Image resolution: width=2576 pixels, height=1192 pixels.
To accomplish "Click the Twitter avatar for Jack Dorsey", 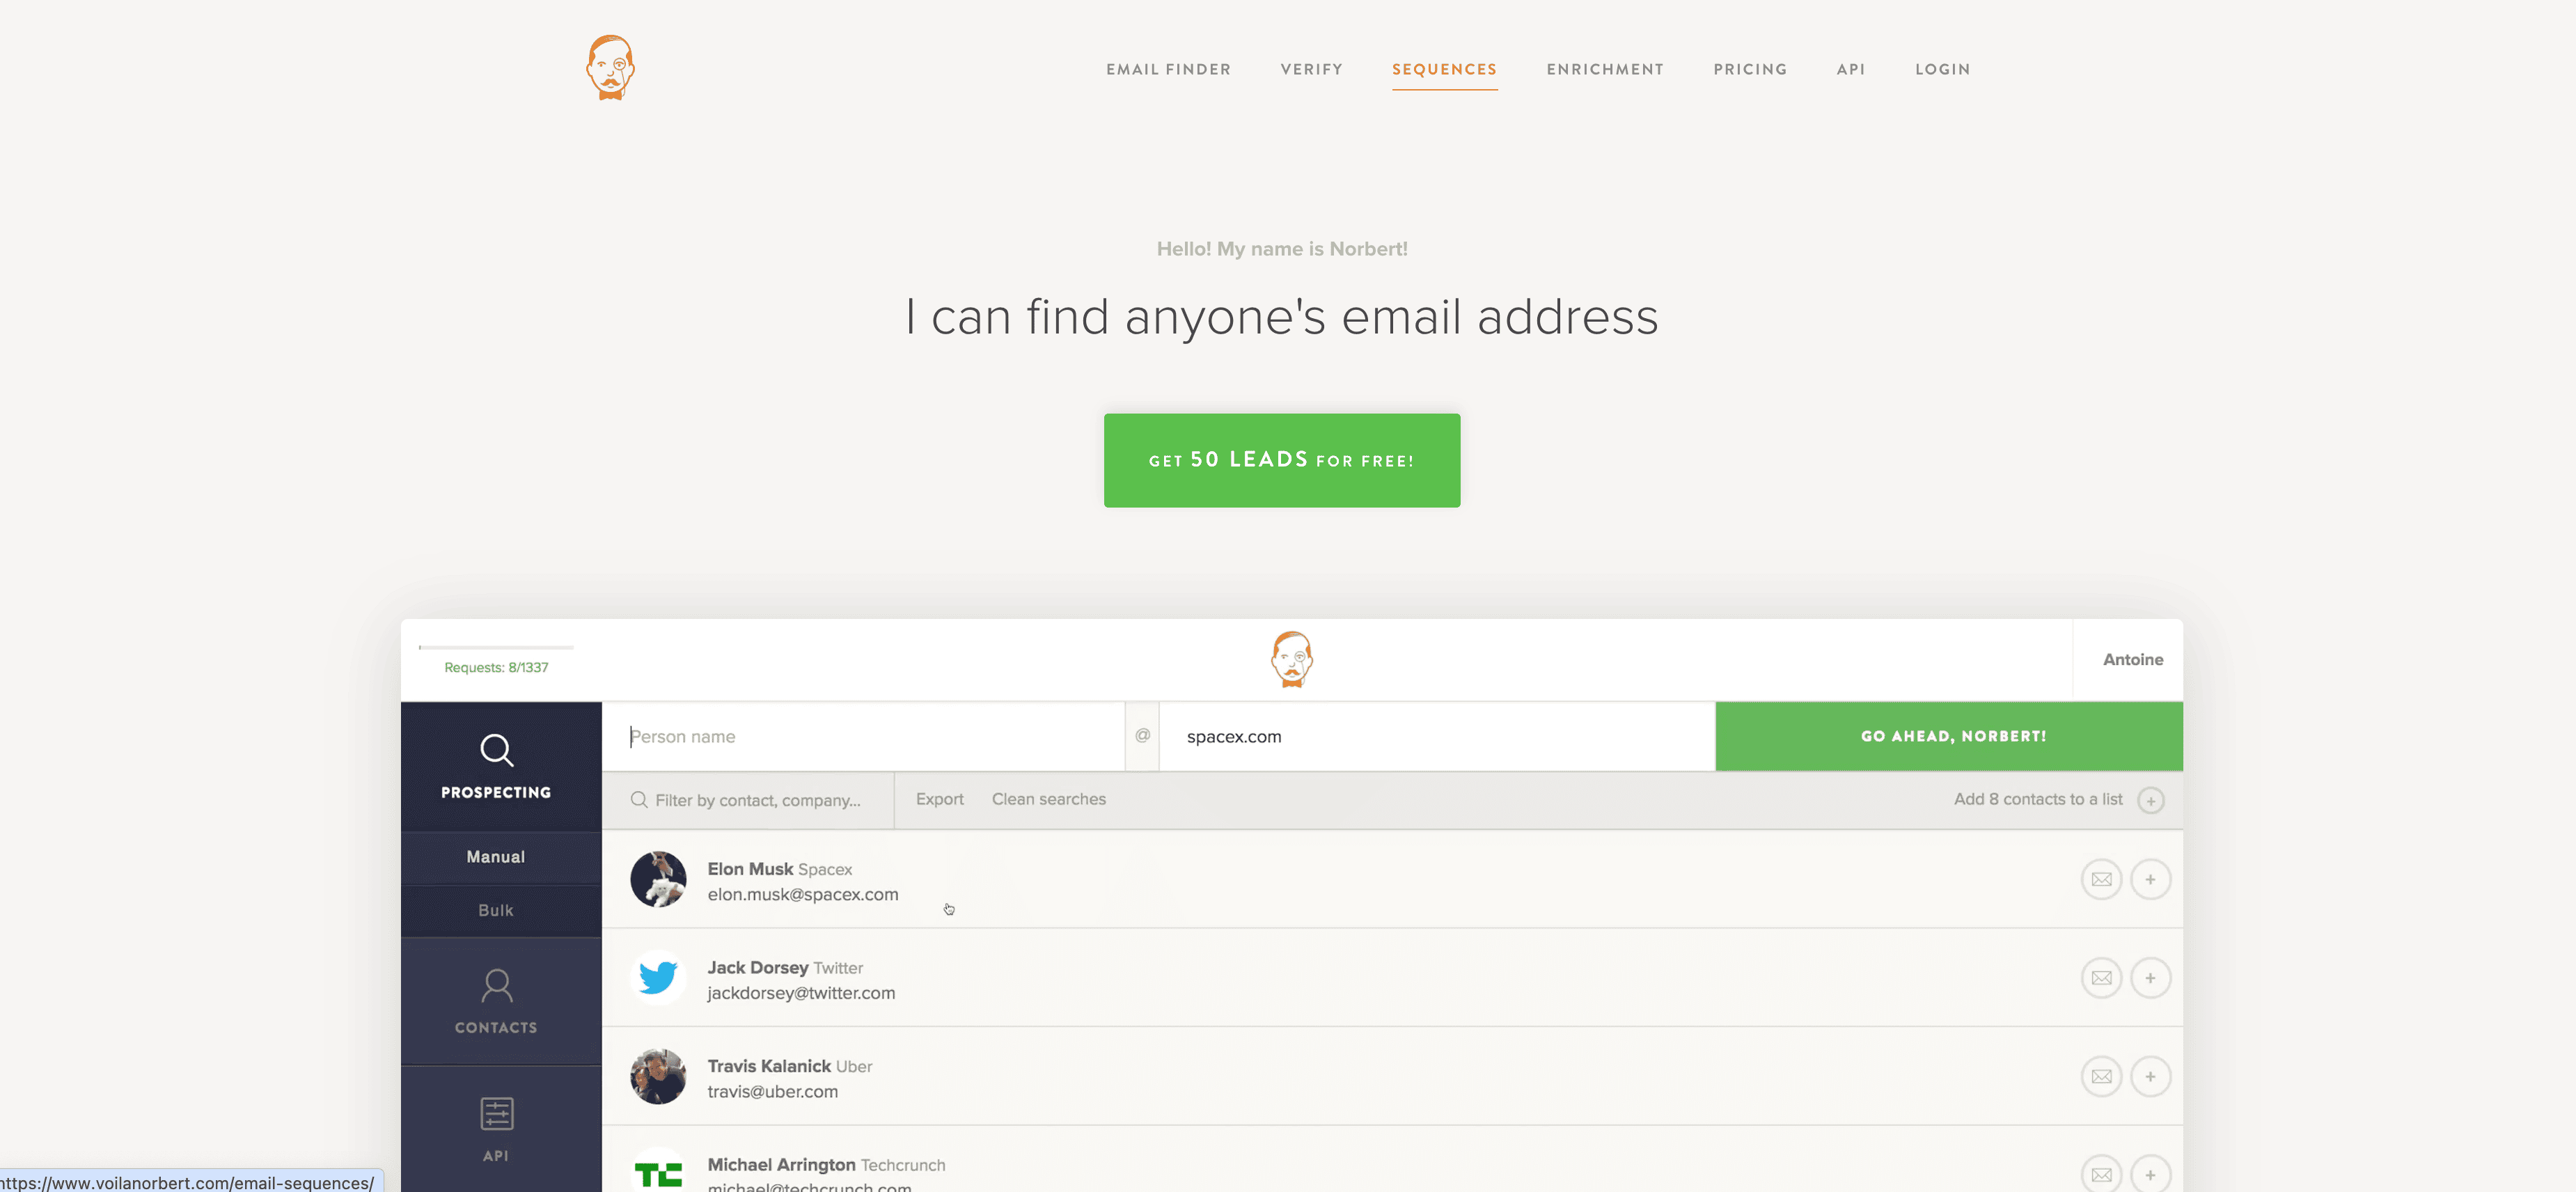I will [x=658, y=977].
